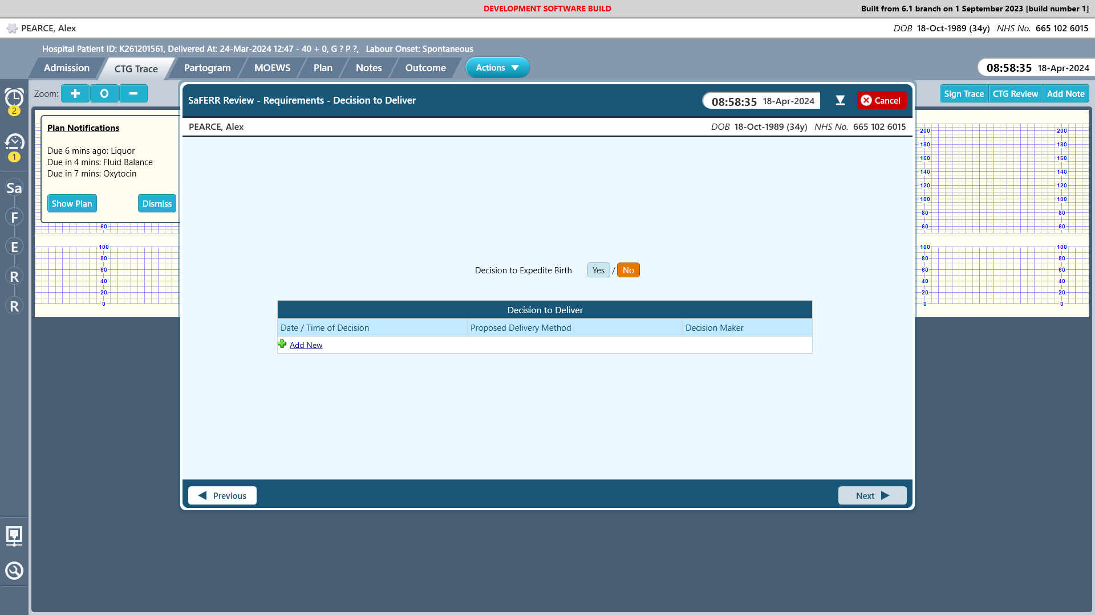
Task: Cancel the SaFERR Review dialog
Action: pos(881,100)
